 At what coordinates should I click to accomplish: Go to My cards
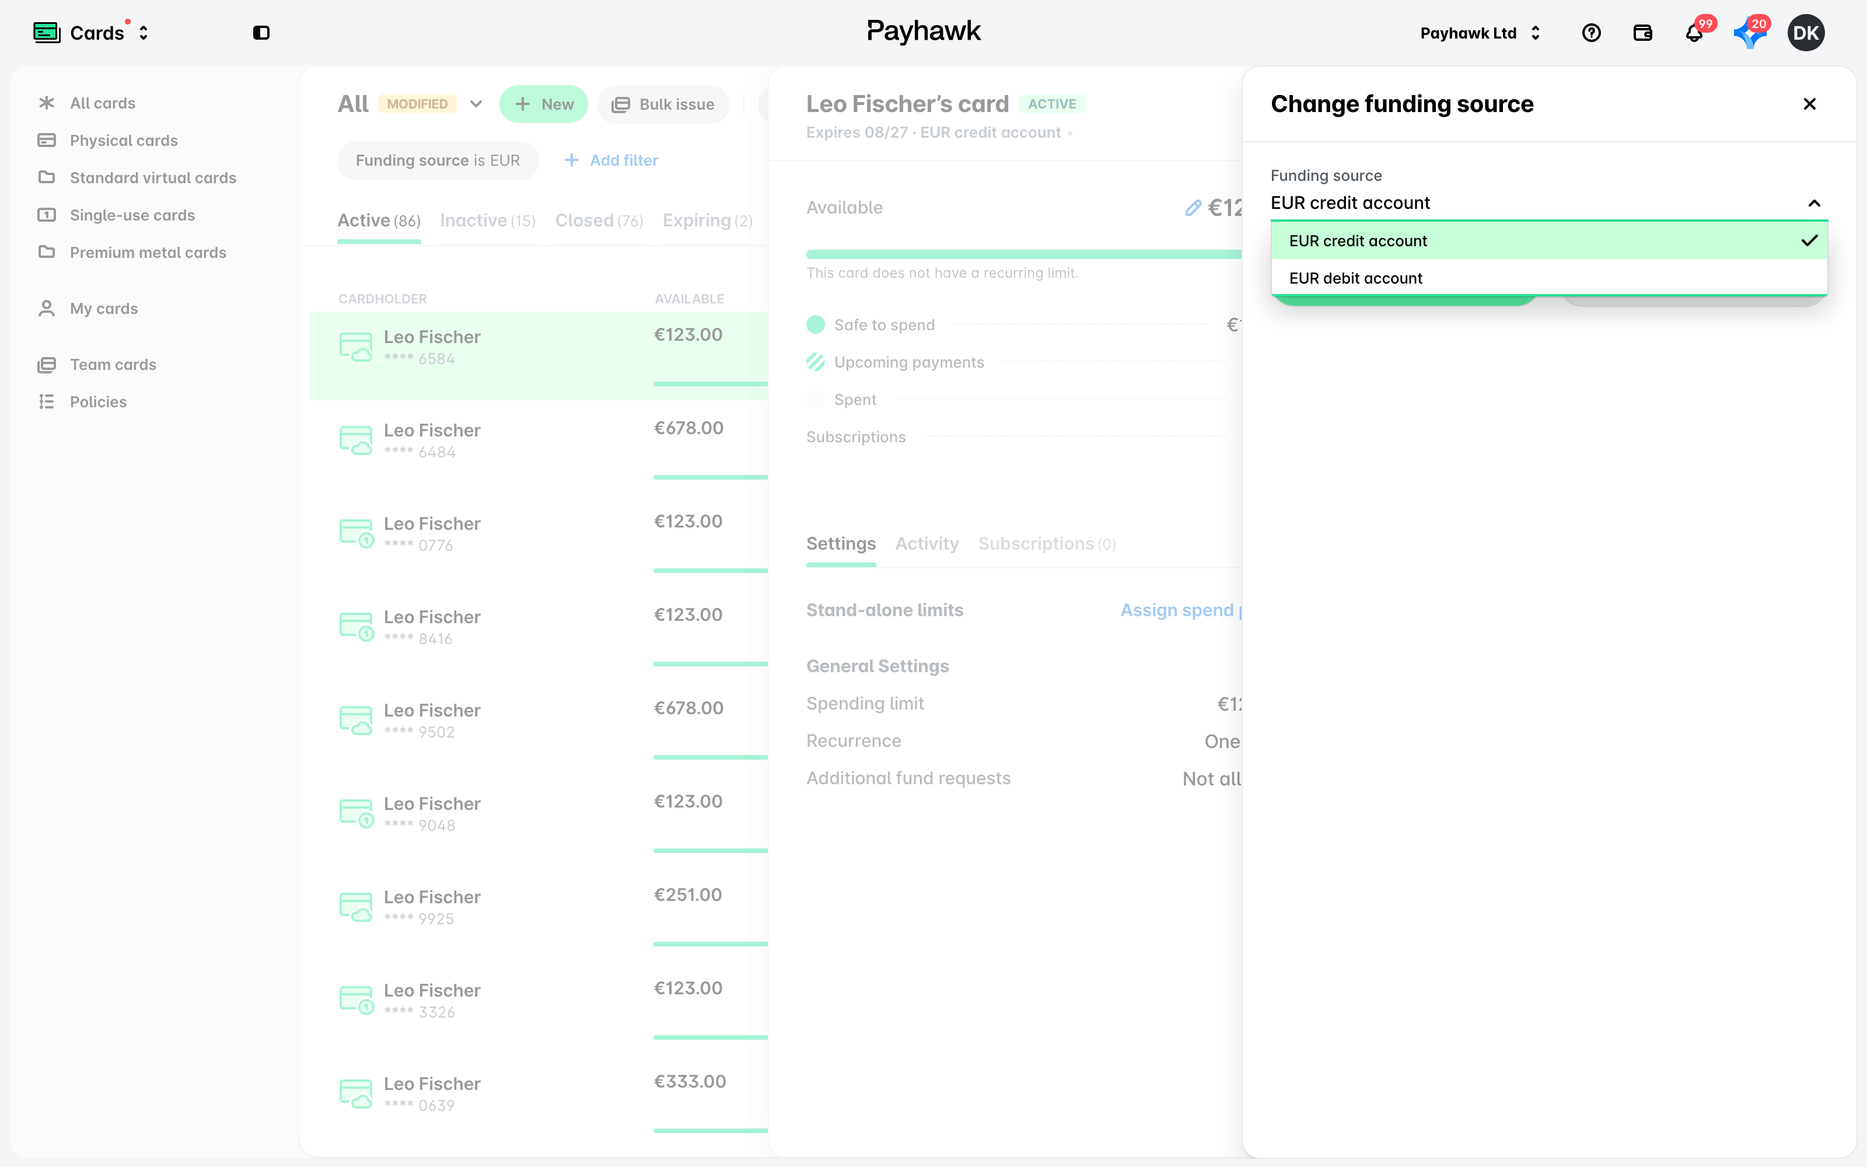click(x=103, y=309)
